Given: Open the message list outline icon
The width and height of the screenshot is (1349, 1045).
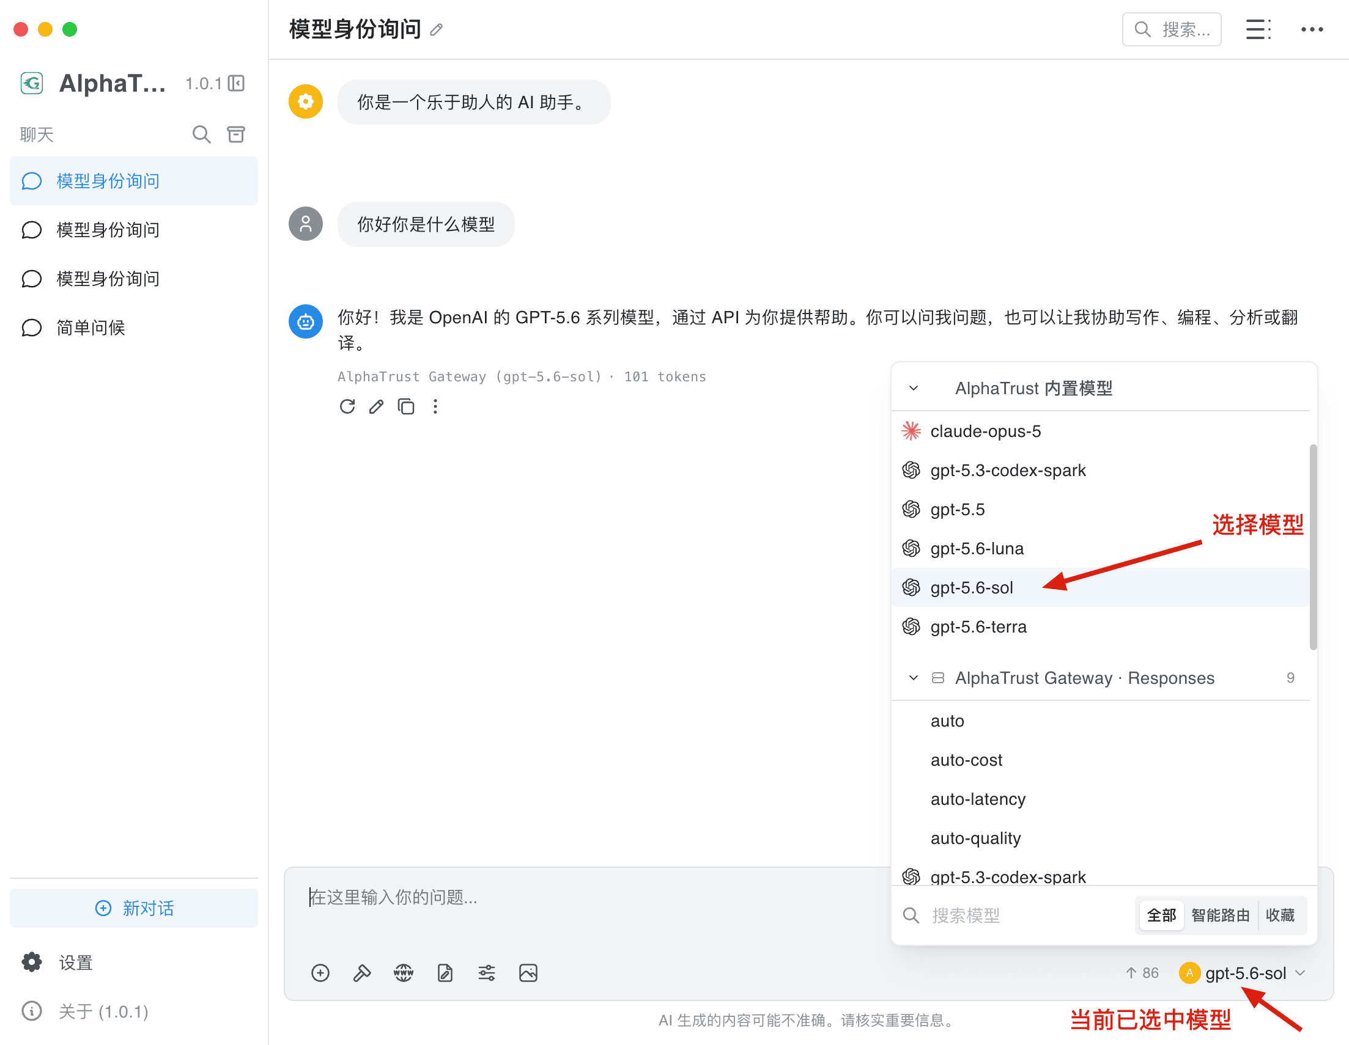Looking at the screenshot, I should (x=1258, y=29).
